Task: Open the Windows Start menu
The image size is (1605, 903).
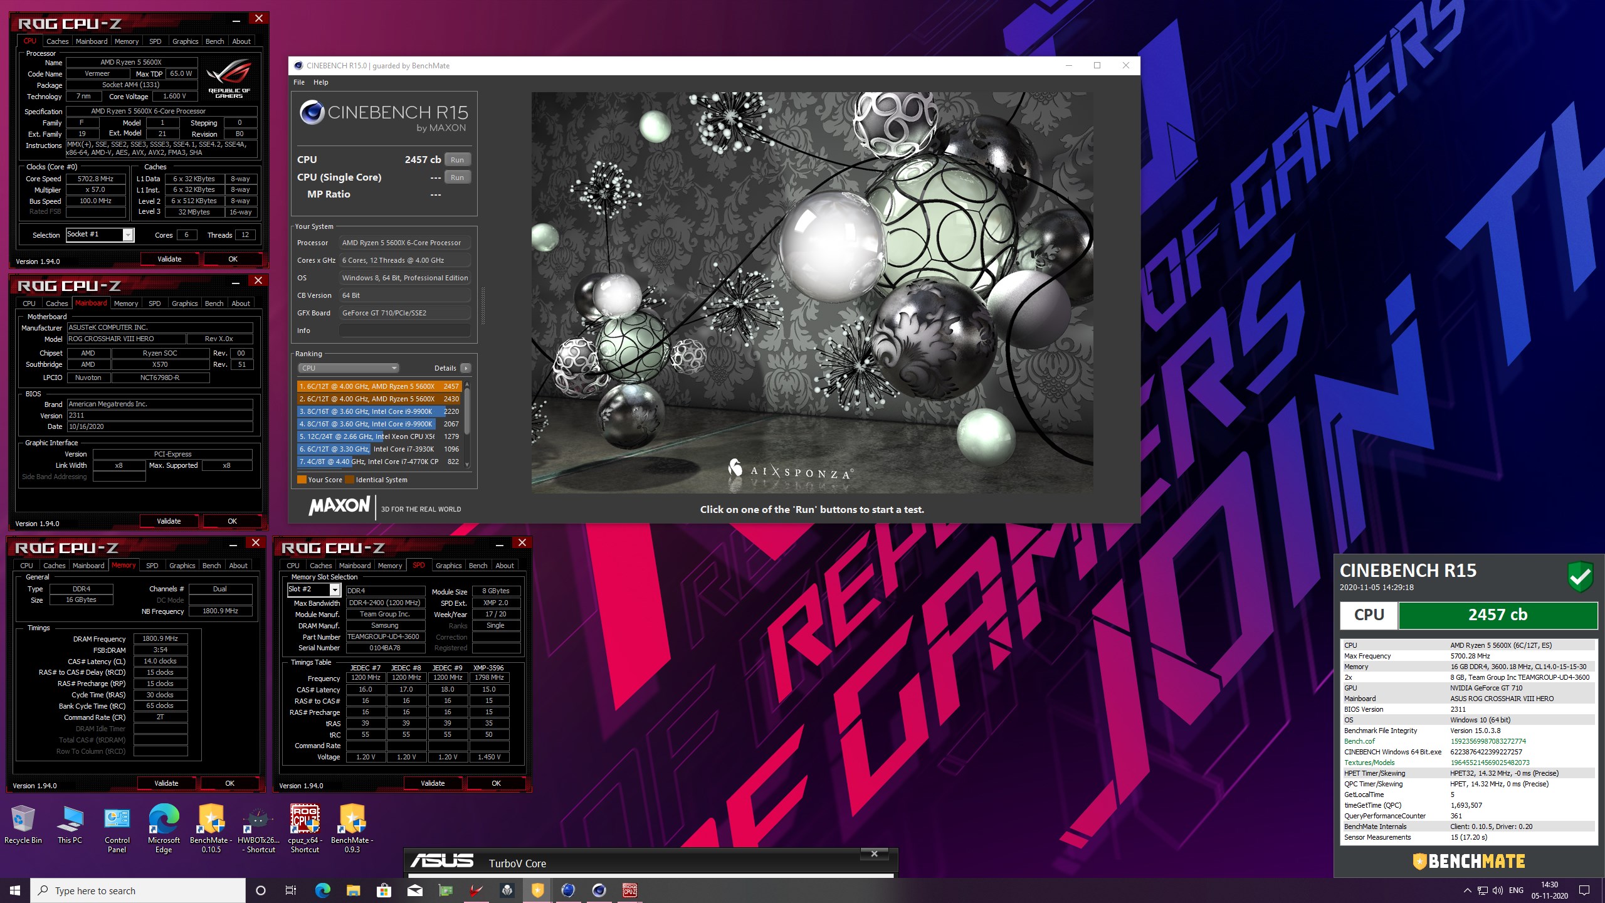Action: click(x=15, y=890)
